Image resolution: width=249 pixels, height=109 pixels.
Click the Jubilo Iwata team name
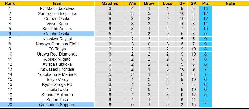point(57,89)
